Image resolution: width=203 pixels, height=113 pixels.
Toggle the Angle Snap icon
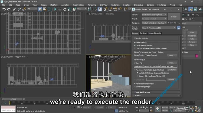coord(110,9)
